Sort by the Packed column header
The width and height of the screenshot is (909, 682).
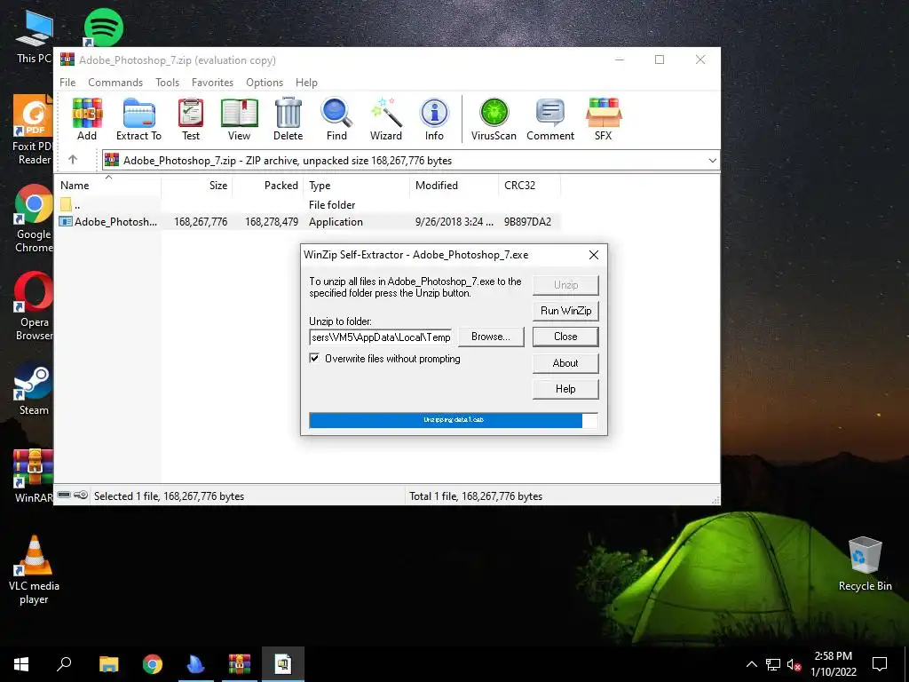(268, 185)
